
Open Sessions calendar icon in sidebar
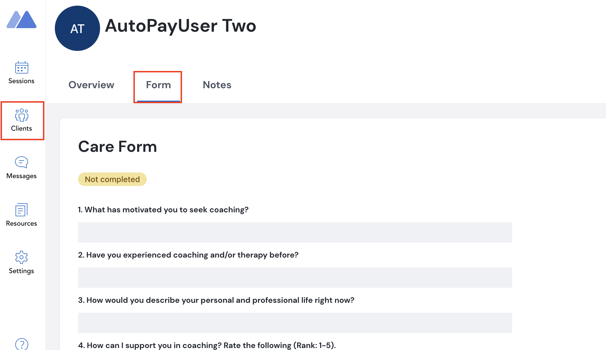tap(21, 68)
